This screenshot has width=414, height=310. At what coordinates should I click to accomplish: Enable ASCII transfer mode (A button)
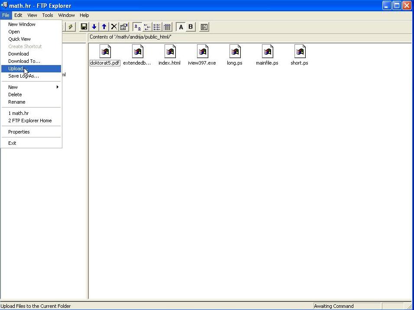181,27
